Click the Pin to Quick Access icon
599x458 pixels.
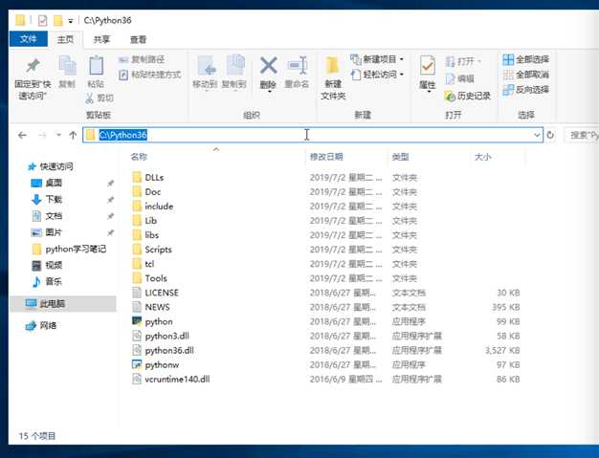tap(33, 66)
